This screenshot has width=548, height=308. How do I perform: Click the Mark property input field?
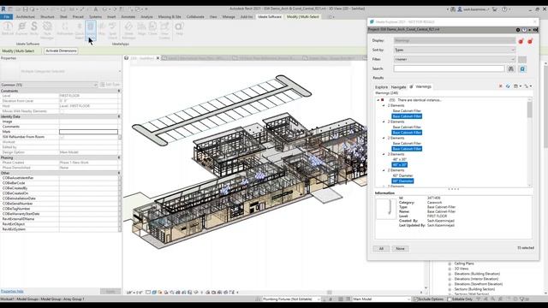[88, 132]
